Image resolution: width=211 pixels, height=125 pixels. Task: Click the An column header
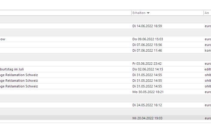point(207,13)
